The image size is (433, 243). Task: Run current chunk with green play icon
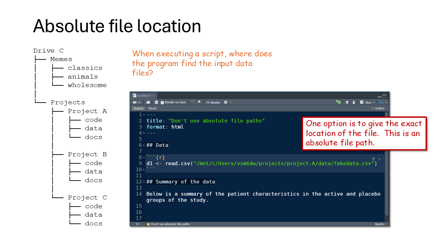[379, 159]
